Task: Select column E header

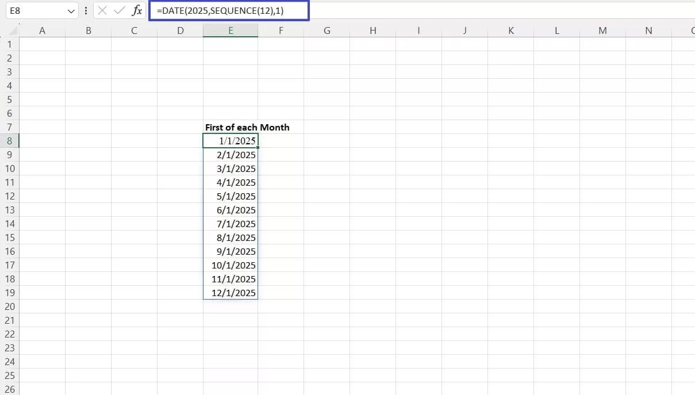Action: pos(230,30)
